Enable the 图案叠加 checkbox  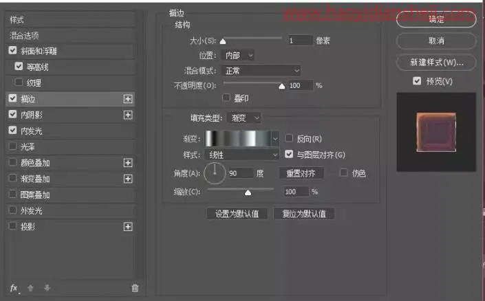click(x=12, y=194)
